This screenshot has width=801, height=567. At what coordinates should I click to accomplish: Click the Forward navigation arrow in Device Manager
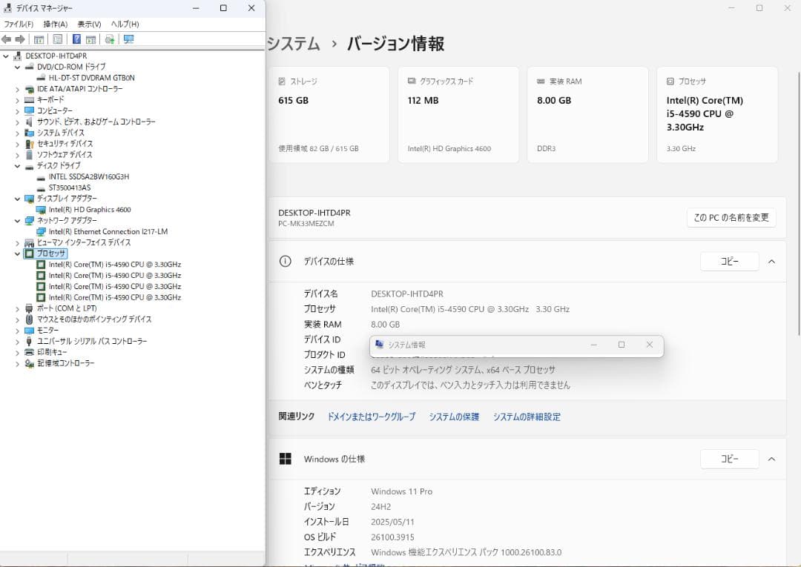pyautogui.click(x=20, y=39)
